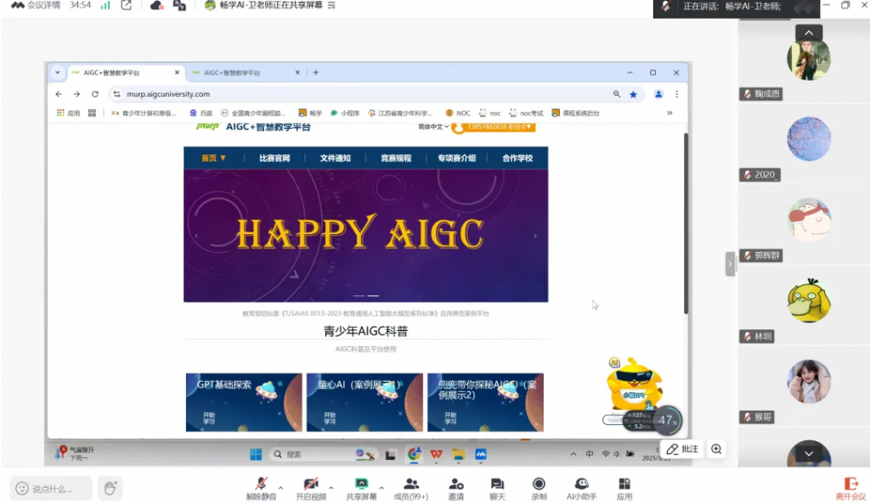Switch to the second AIGC+智慧教学平台 browser tab

(246, 73)
